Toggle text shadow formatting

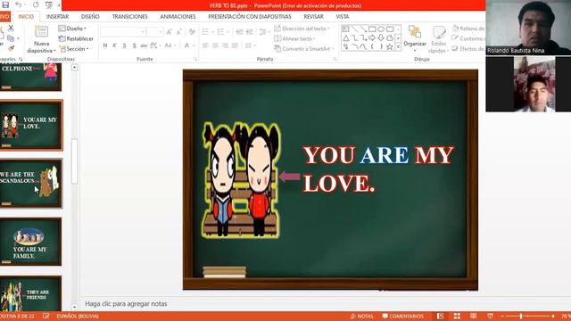pyautogui.click(x=134, y=45)
